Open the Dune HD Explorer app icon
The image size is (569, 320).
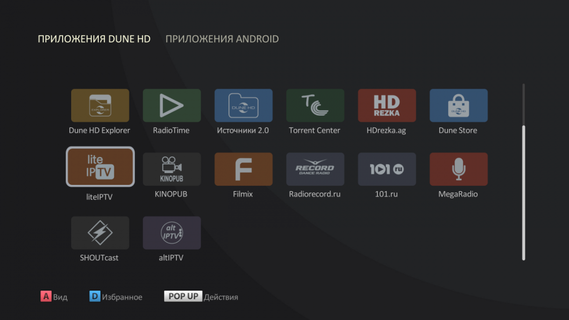pos(100,105)
